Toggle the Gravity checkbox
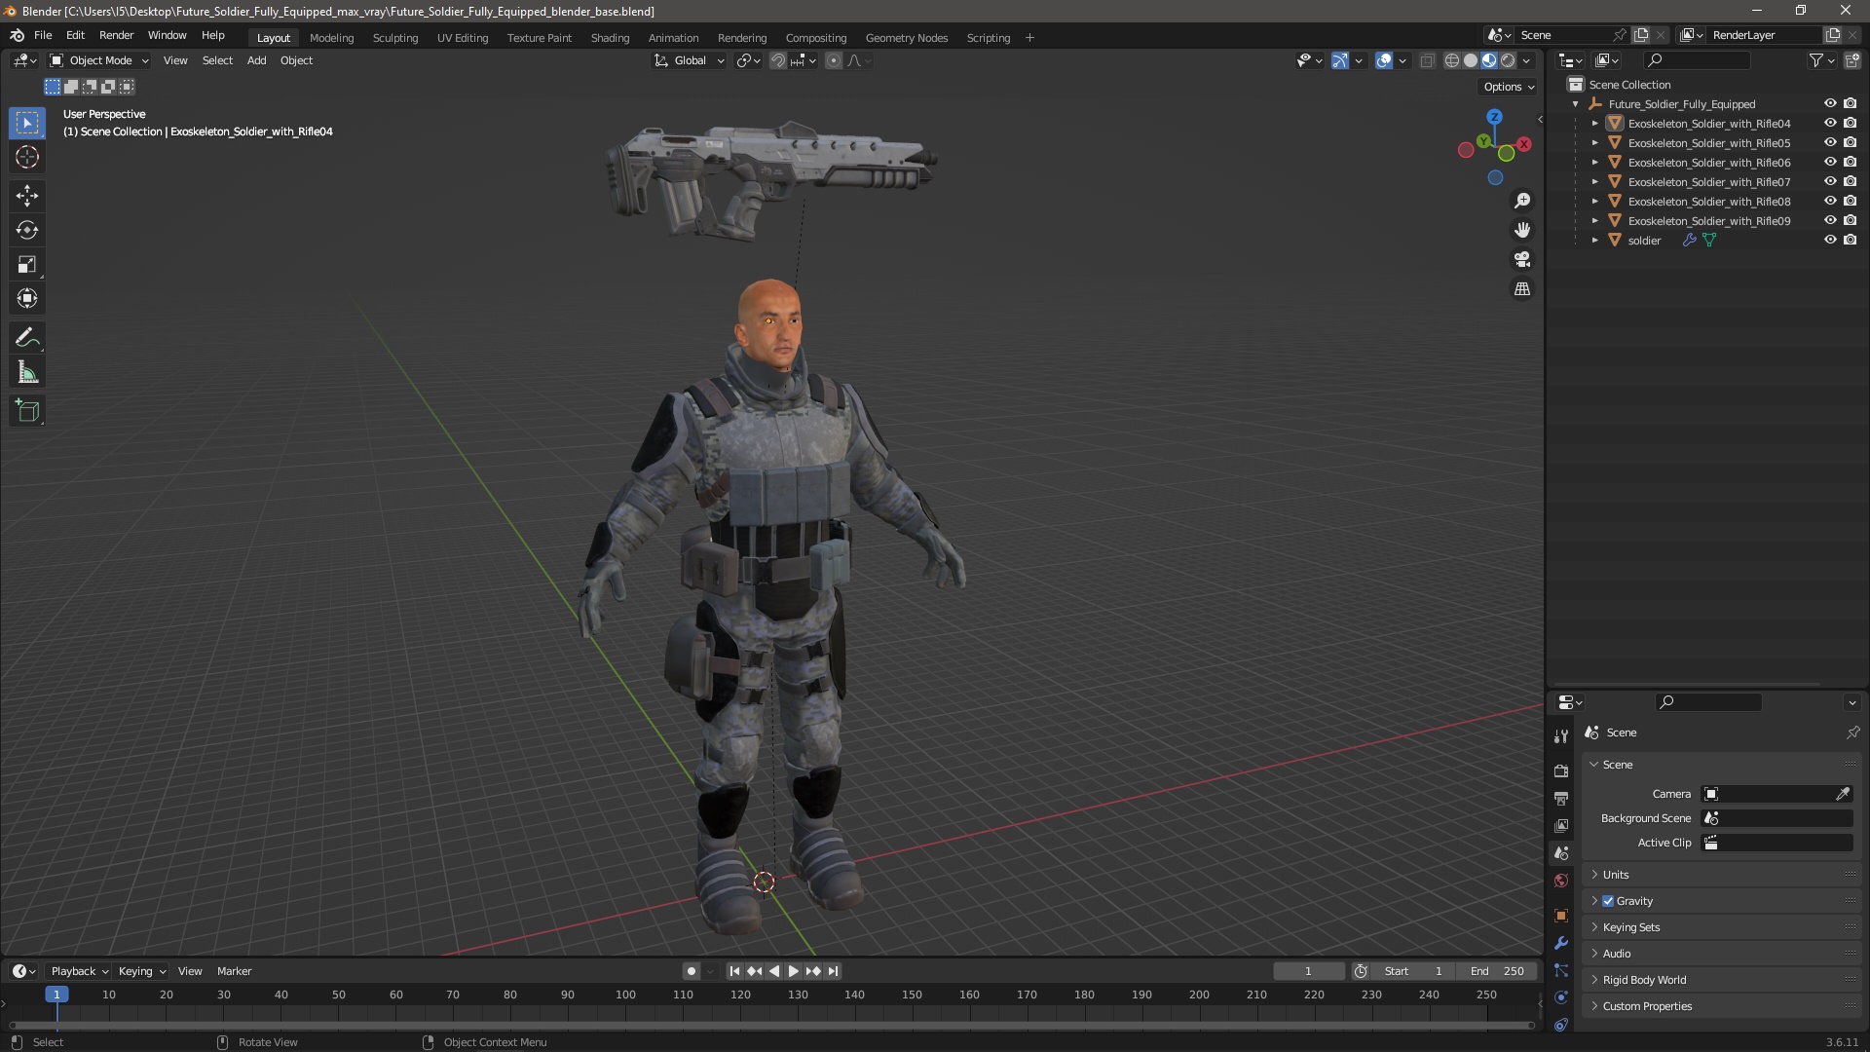The image size is (1870, 1052). [1608, 901]
